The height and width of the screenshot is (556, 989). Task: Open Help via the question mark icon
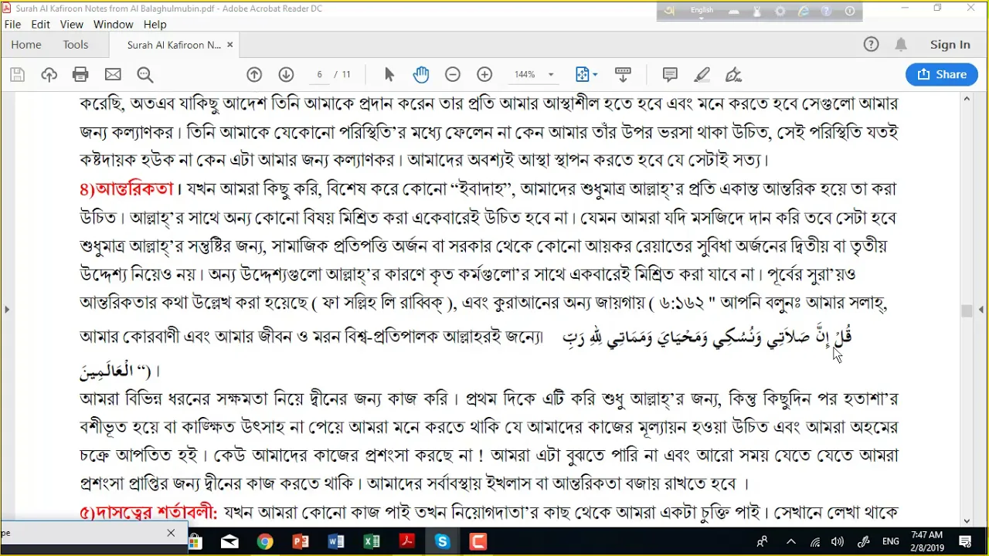[x=871, y=45]
